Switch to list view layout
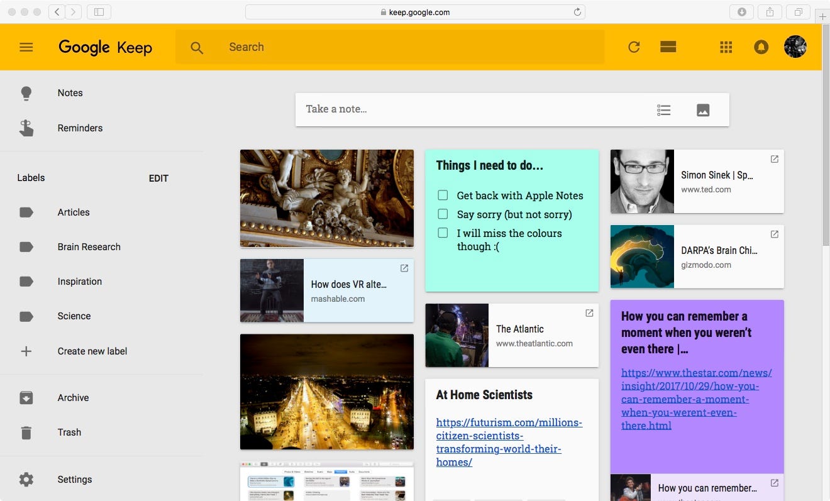The image size is (830, 501). [x=668, y=47]
